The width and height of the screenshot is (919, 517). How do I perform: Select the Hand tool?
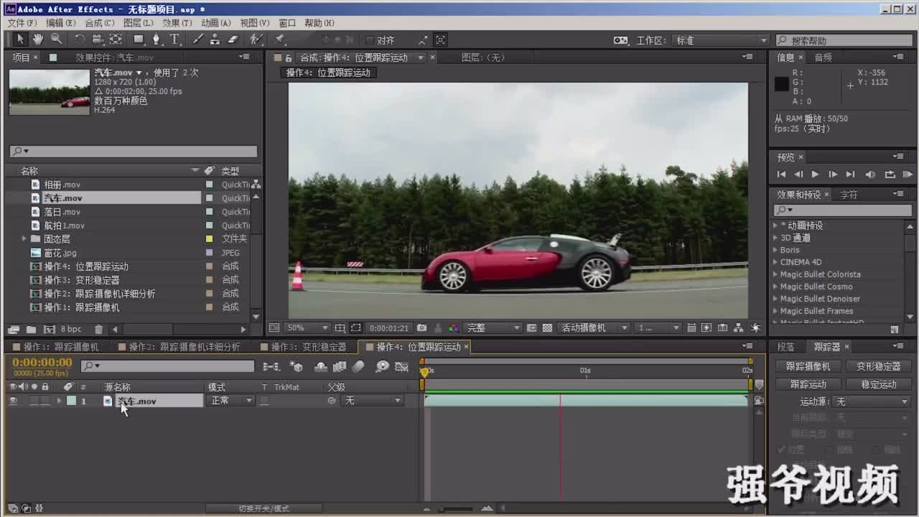pos(38,39)
